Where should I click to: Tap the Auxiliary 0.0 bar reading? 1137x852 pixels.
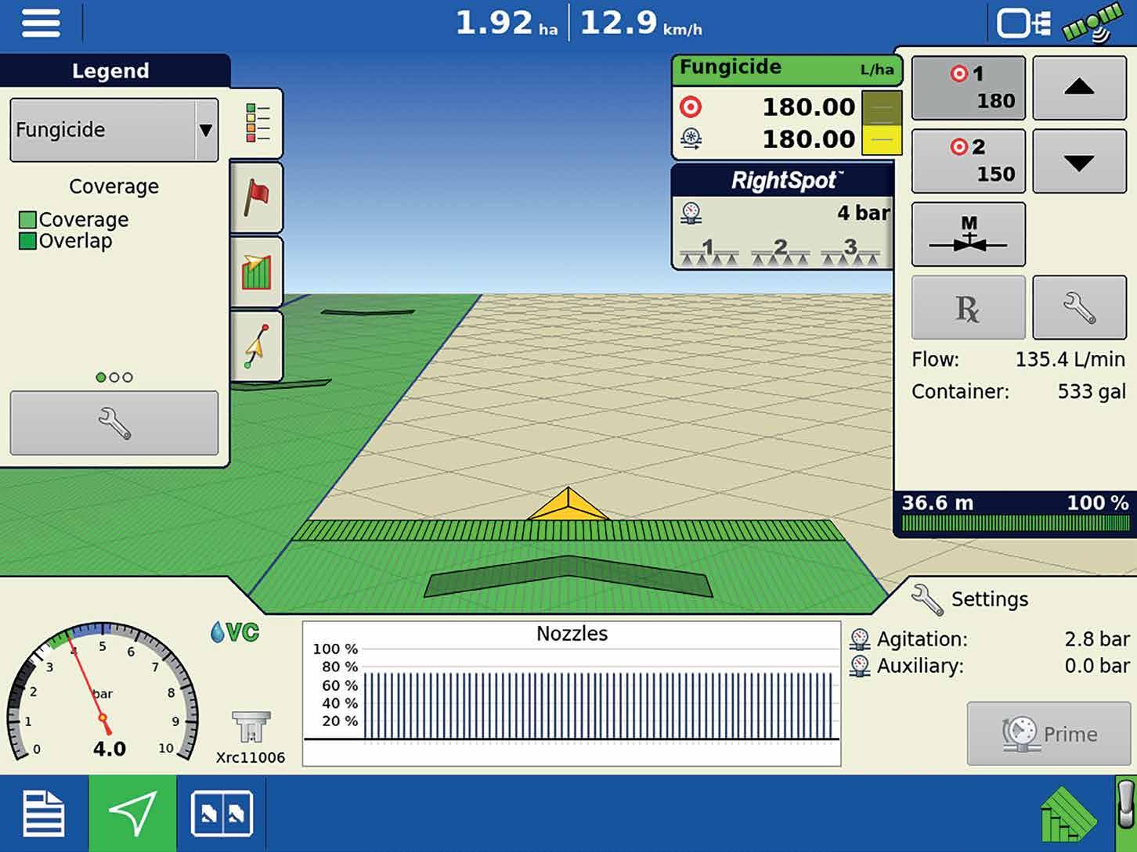click(x=1097, y=666)
